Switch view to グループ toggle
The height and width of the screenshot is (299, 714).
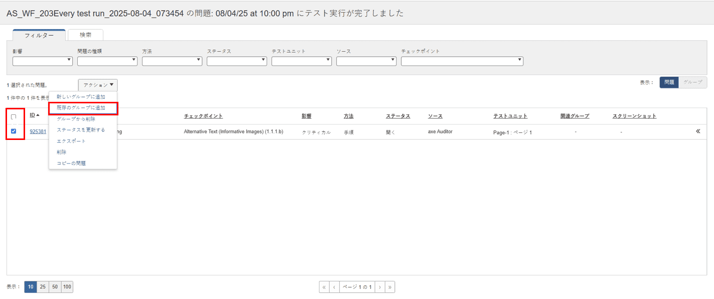tap(692, 82)
